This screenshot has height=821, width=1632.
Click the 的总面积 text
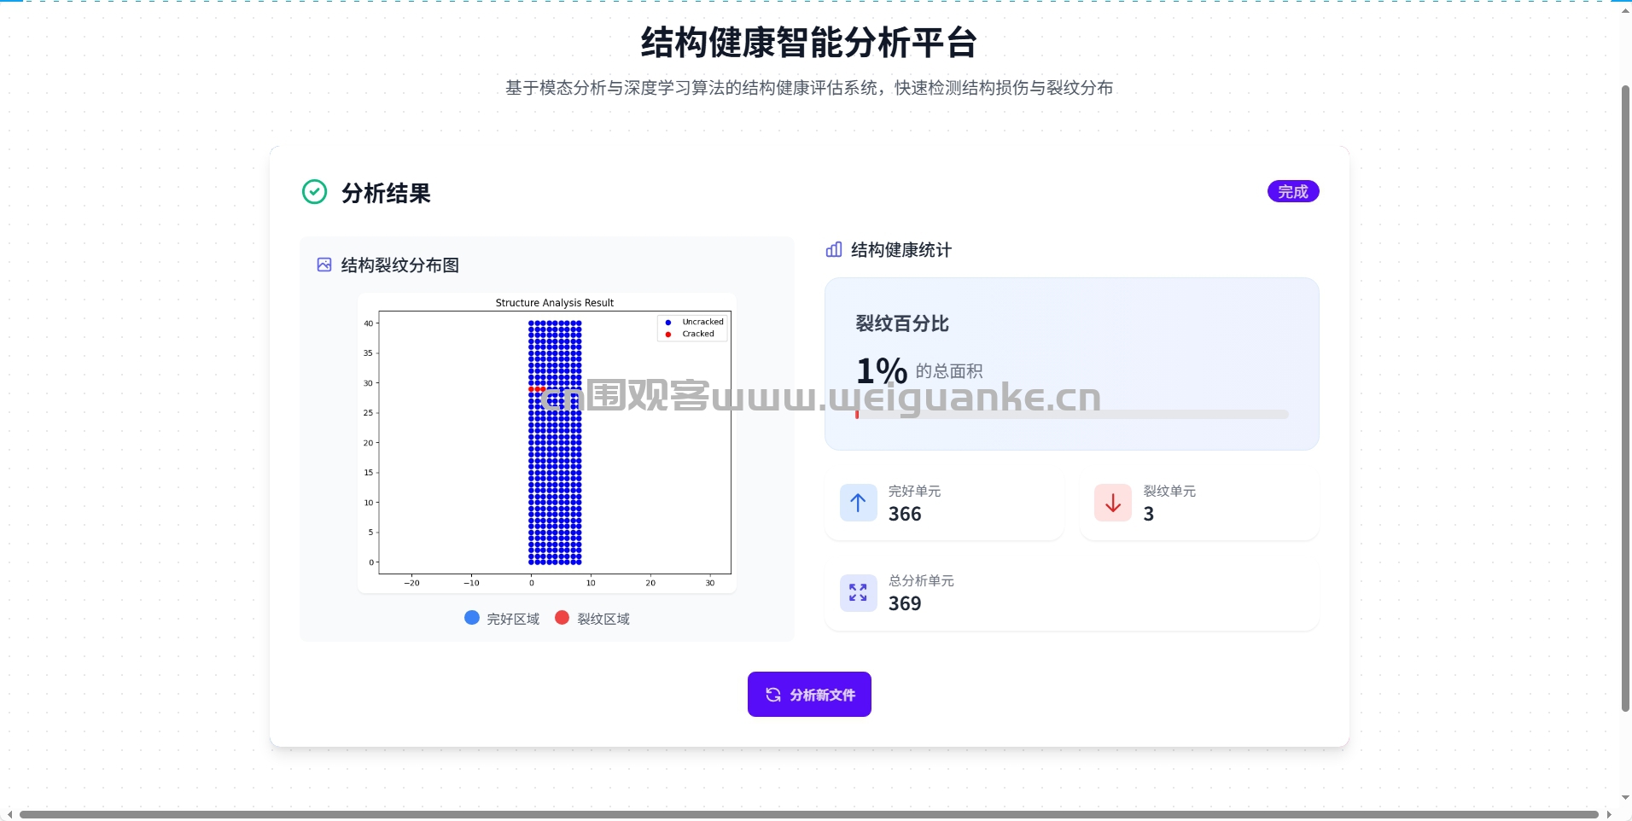[949, 371]
